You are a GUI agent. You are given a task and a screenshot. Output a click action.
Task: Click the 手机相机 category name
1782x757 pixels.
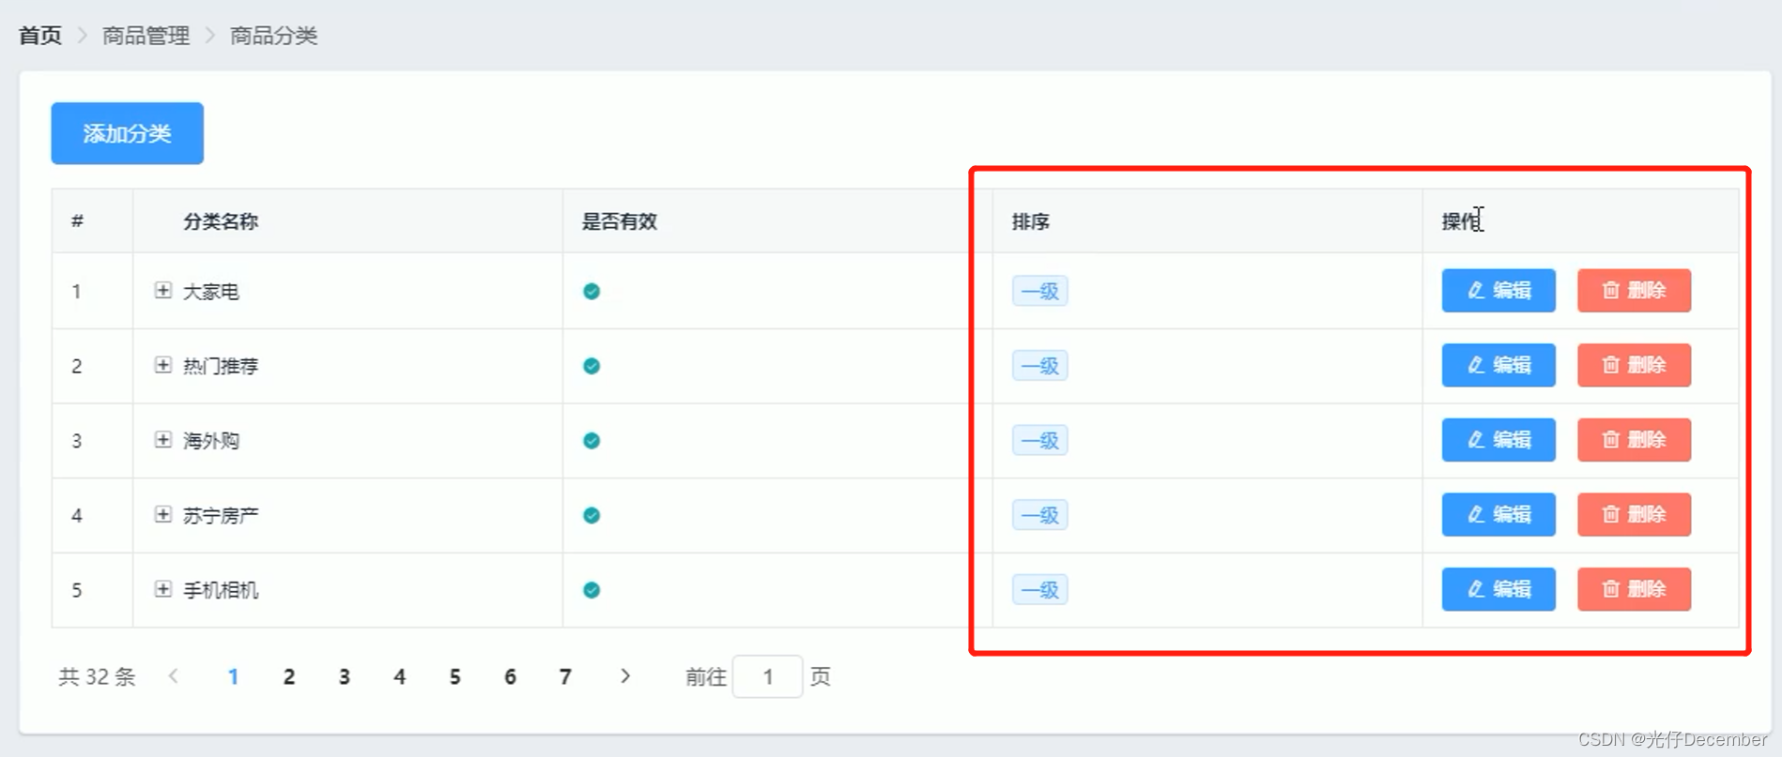(x=221, y=590)
